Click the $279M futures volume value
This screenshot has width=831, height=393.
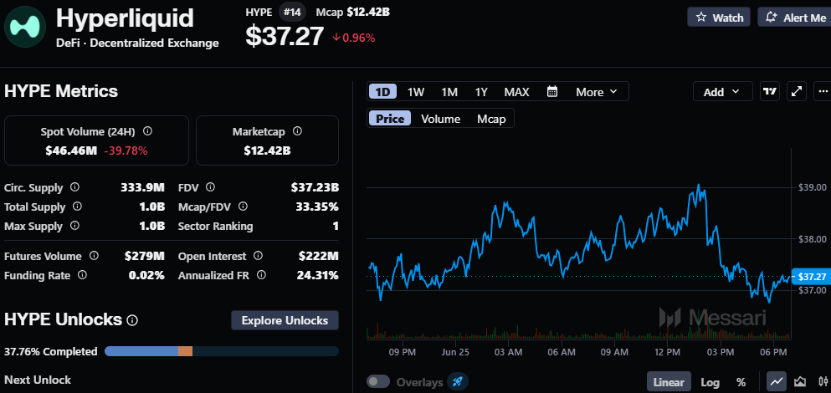pyautogui.click(x=145, y=257)
